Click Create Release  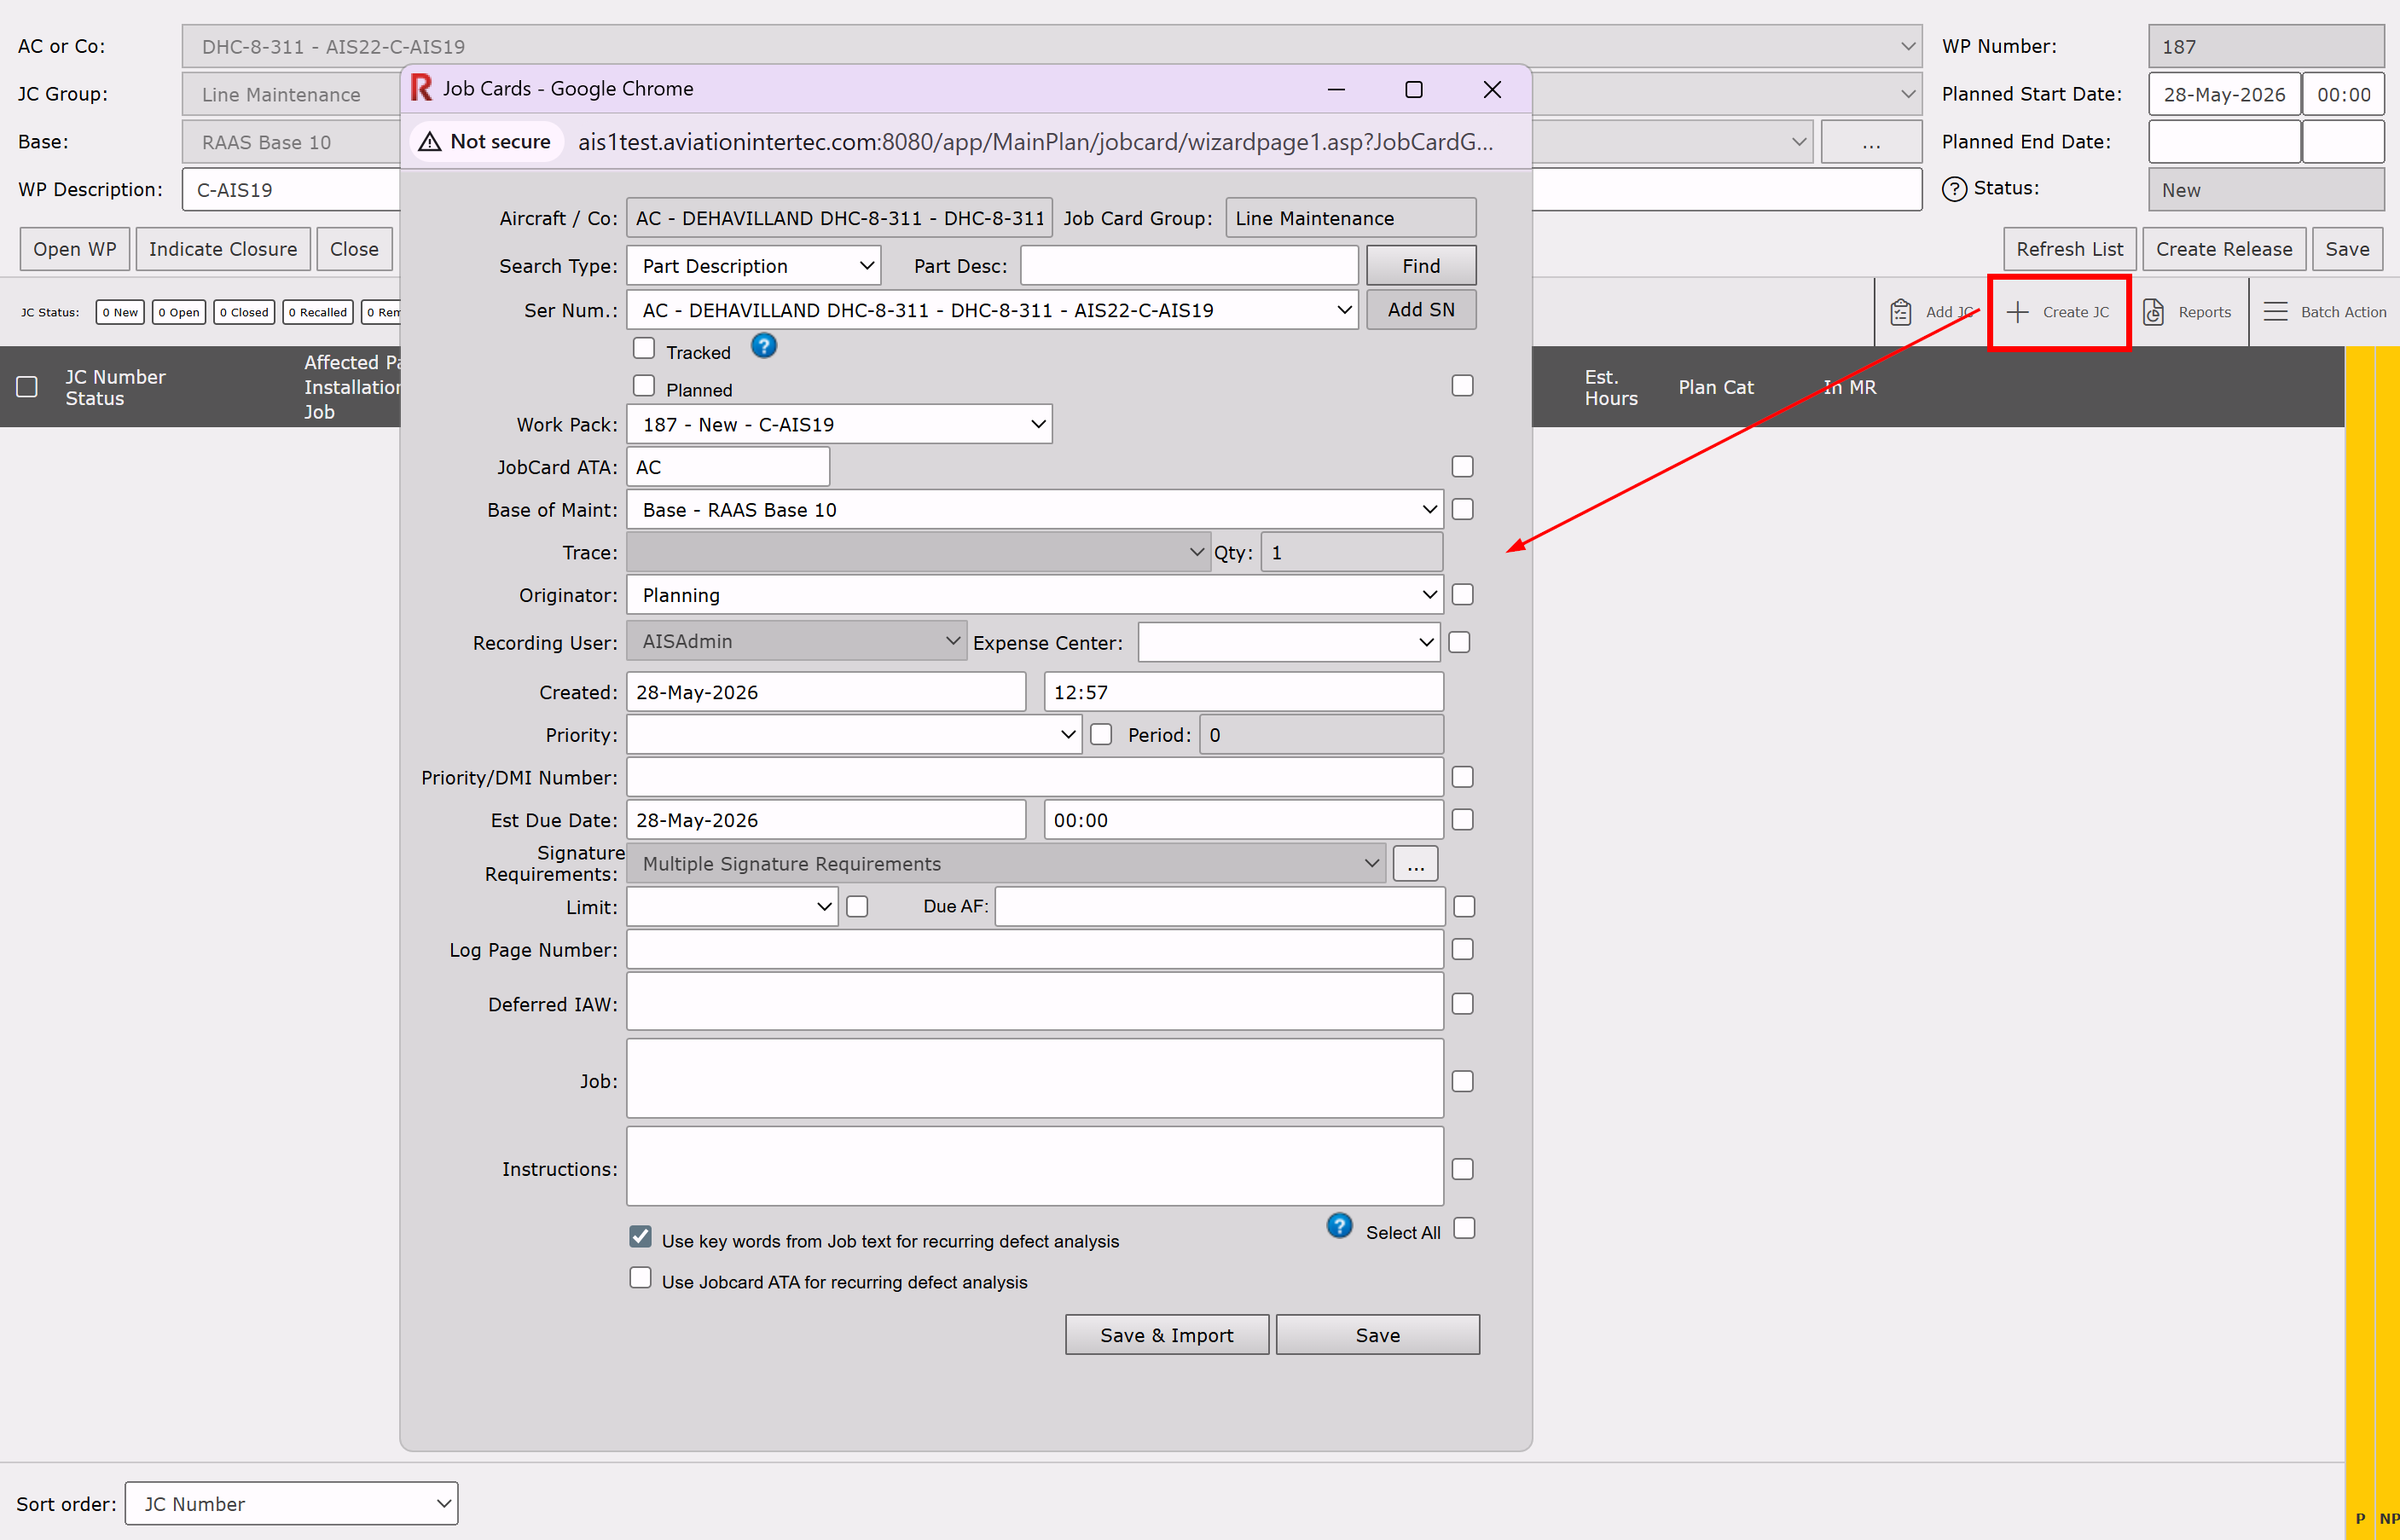point(2224,249)
